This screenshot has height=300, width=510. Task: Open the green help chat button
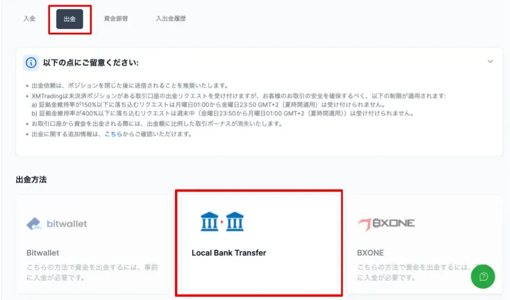point(483,277)
